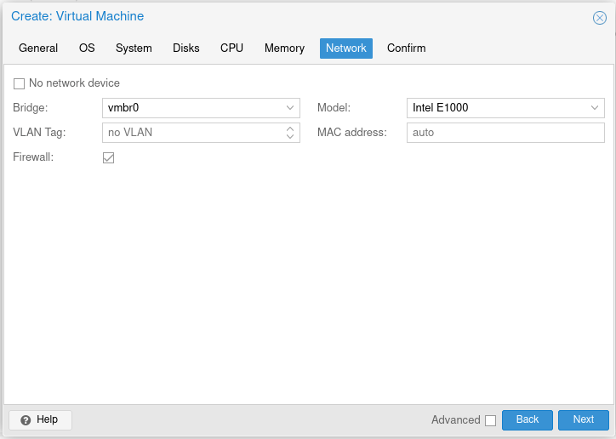
Task: Focus the MAC address input field
Action: coord(505,133)
